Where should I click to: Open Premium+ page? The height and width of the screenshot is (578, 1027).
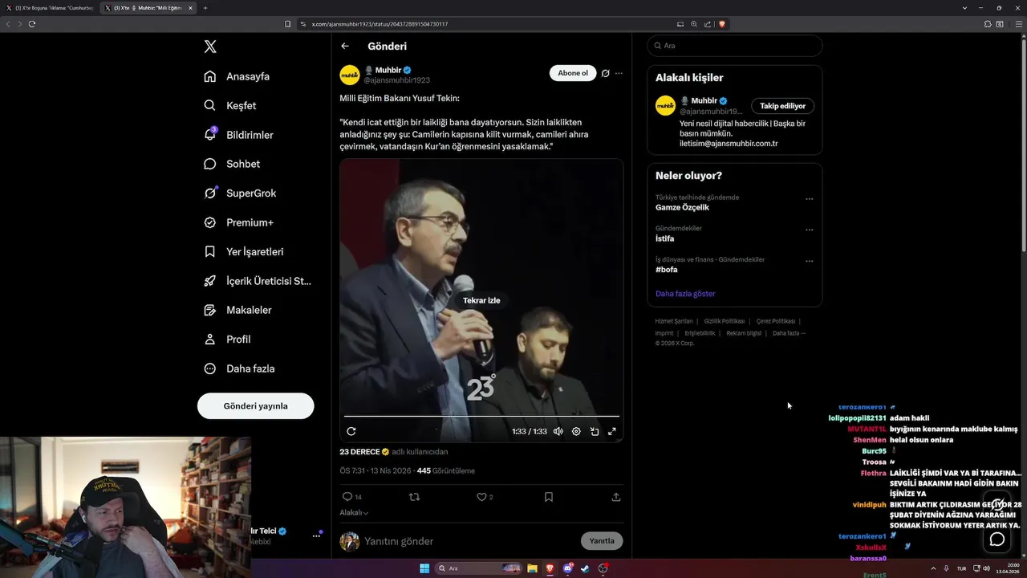point(238,222)
